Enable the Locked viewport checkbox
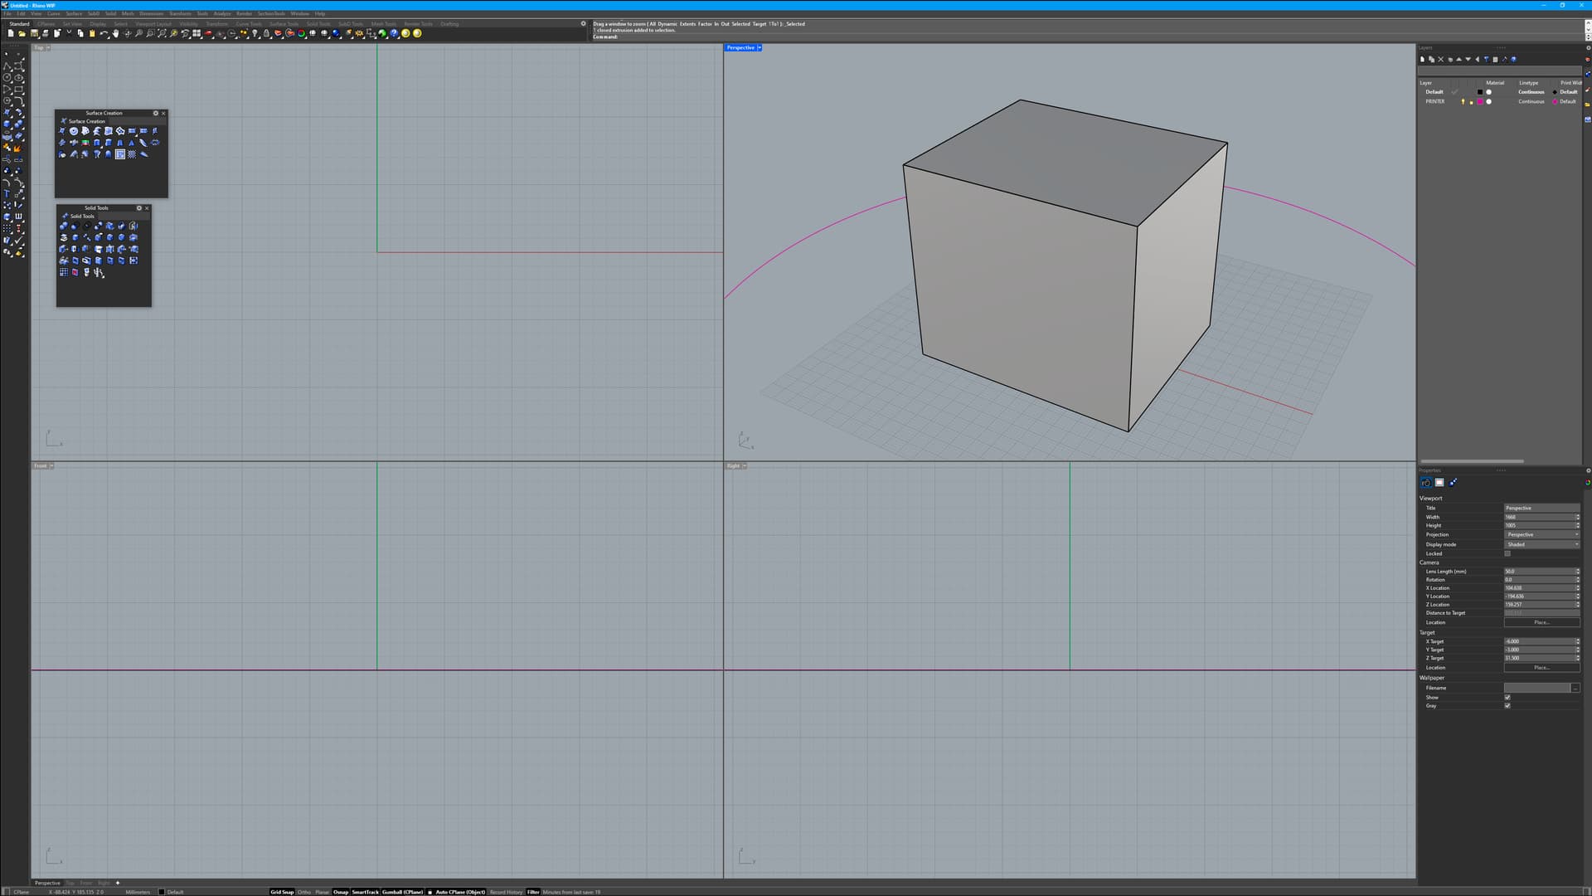Image resolution: width=1592 pixels, height=896 pixels. click(x=1507, y=553)
